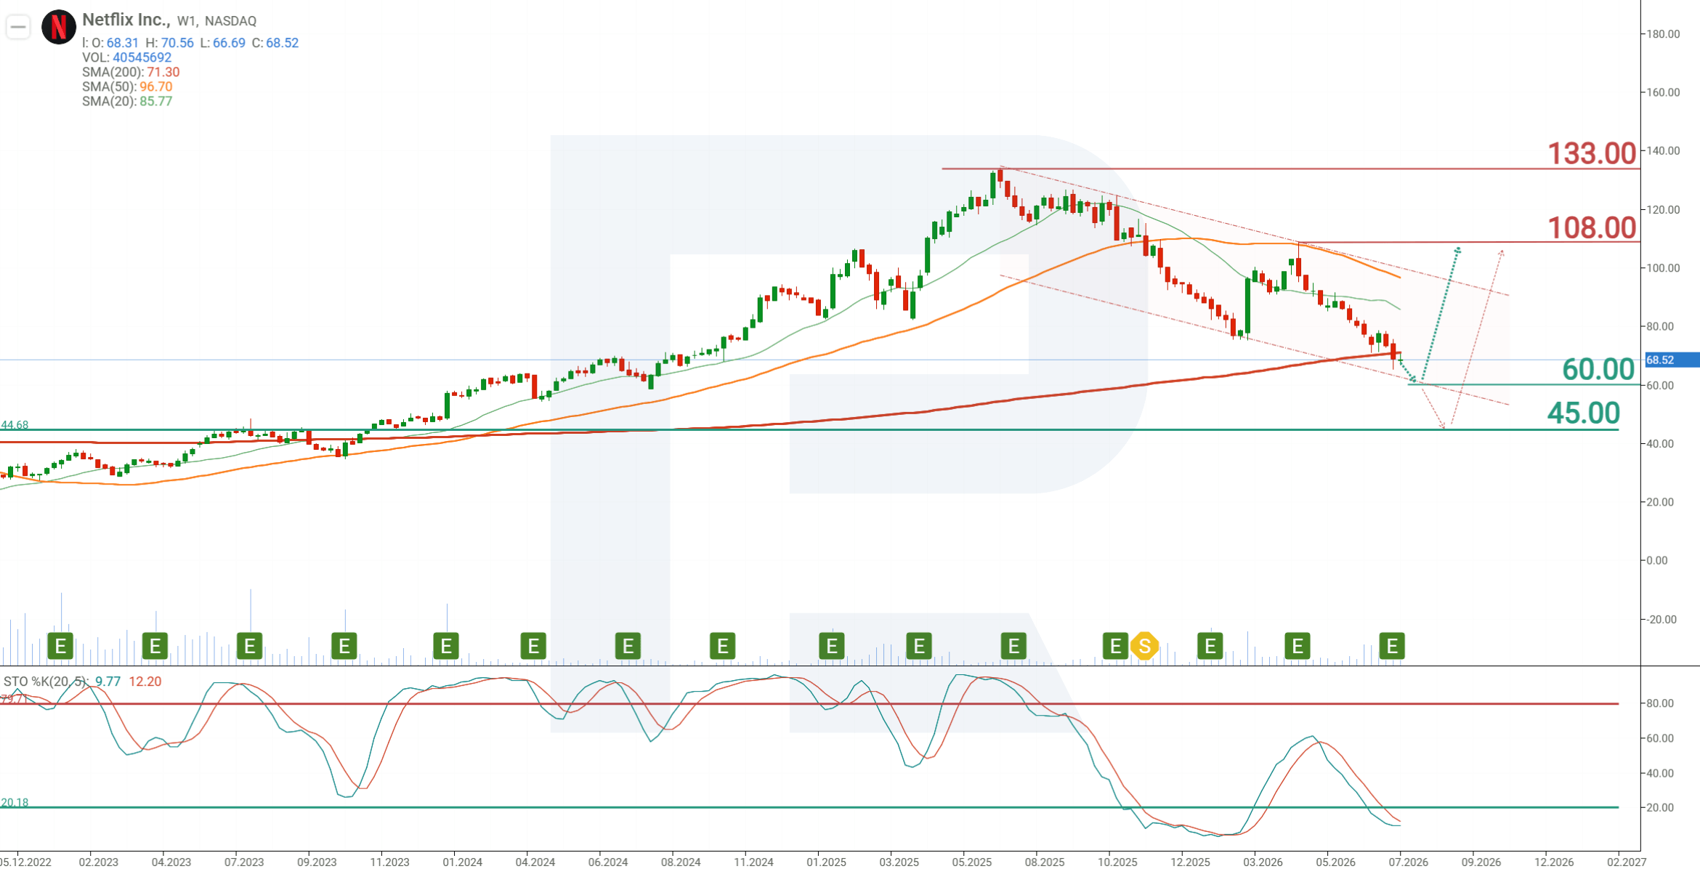The width and height of the screenshot is (1700, 869).
Task: Click the Netflix logo icon
Action: click(x=59, y=28)
